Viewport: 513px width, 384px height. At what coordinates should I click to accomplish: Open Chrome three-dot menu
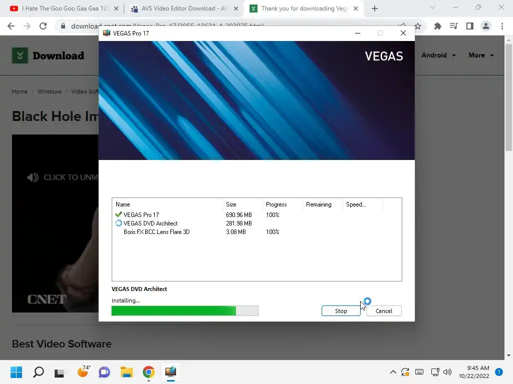(502, 26)
